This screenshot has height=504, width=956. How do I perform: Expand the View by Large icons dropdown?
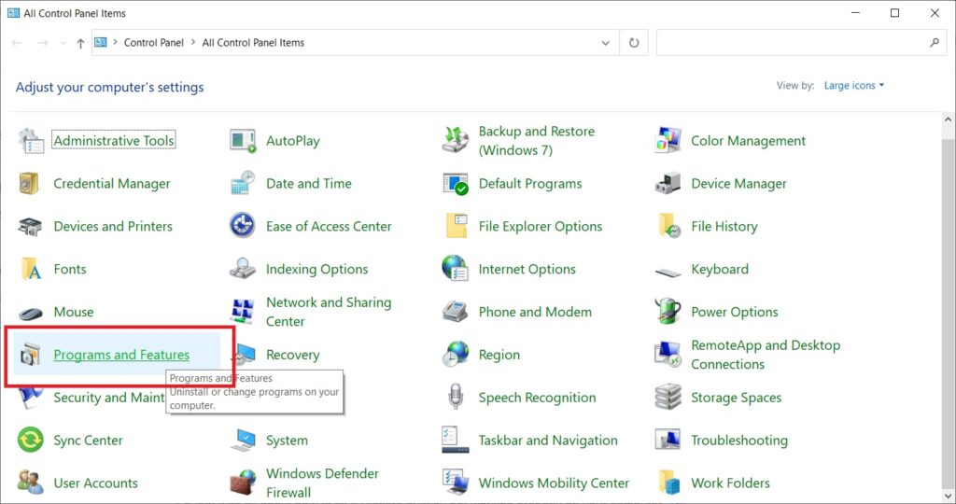853,85
